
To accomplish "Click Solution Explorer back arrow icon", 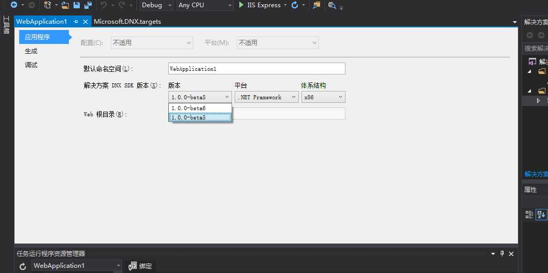I will 530,35.
